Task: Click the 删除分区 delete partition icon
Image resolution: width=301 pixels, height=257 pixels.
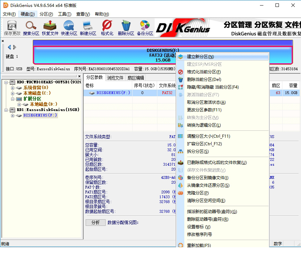Action: 126,27
